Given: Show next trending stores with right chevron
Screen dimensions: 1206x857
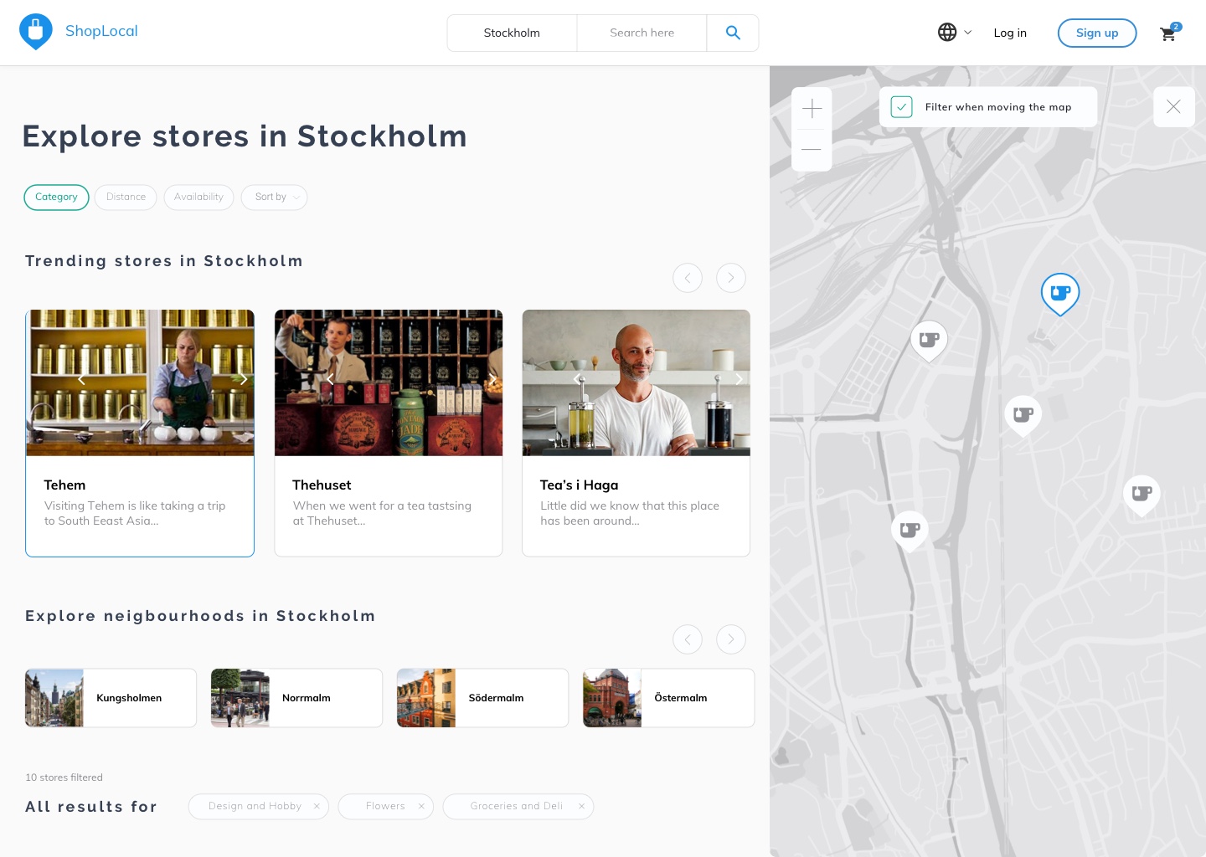Looking at the screenshot, I should [x=731, y=278].
